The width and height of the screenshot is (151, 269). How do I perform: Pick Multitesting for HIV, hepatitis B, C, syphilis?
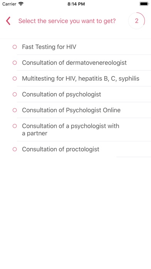[81, 78]
